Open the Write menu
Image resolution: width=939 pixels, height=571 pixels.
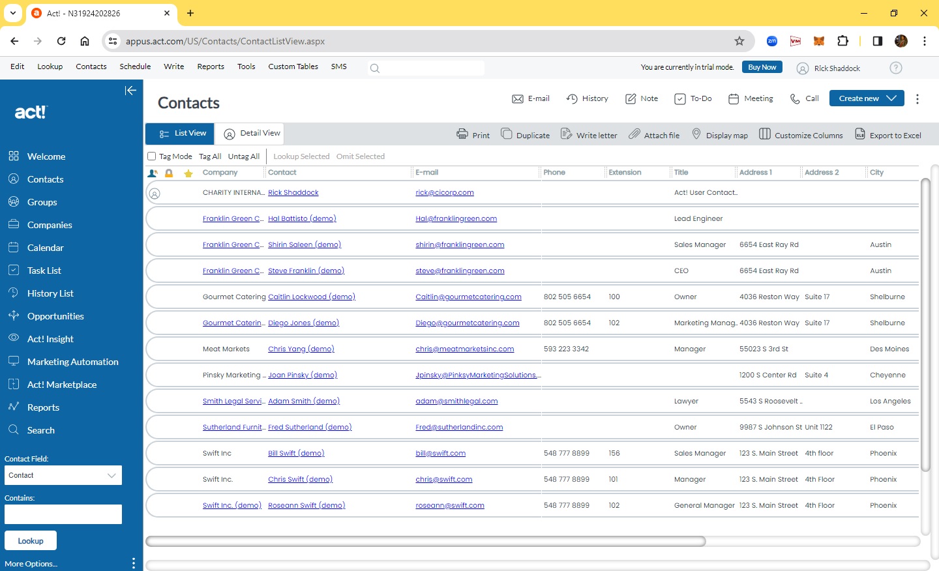click(174, 66)
